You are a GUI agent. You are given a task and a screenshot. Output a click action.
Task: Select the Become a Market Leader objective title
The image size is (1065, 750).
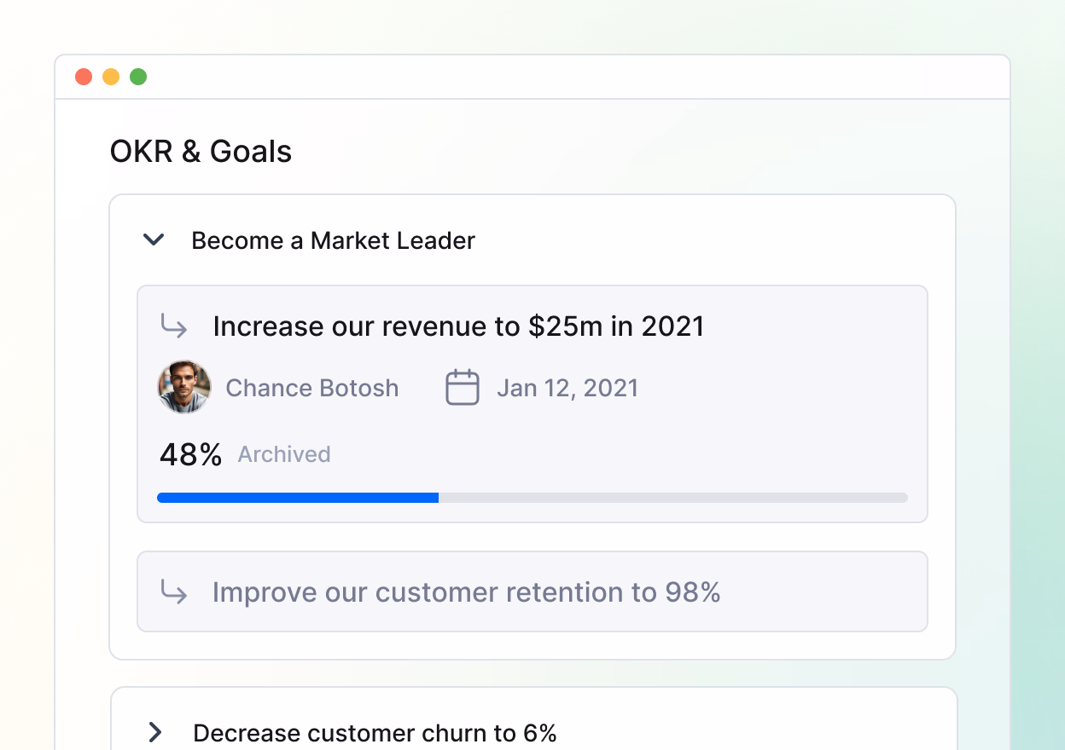(x=333, y=240)
